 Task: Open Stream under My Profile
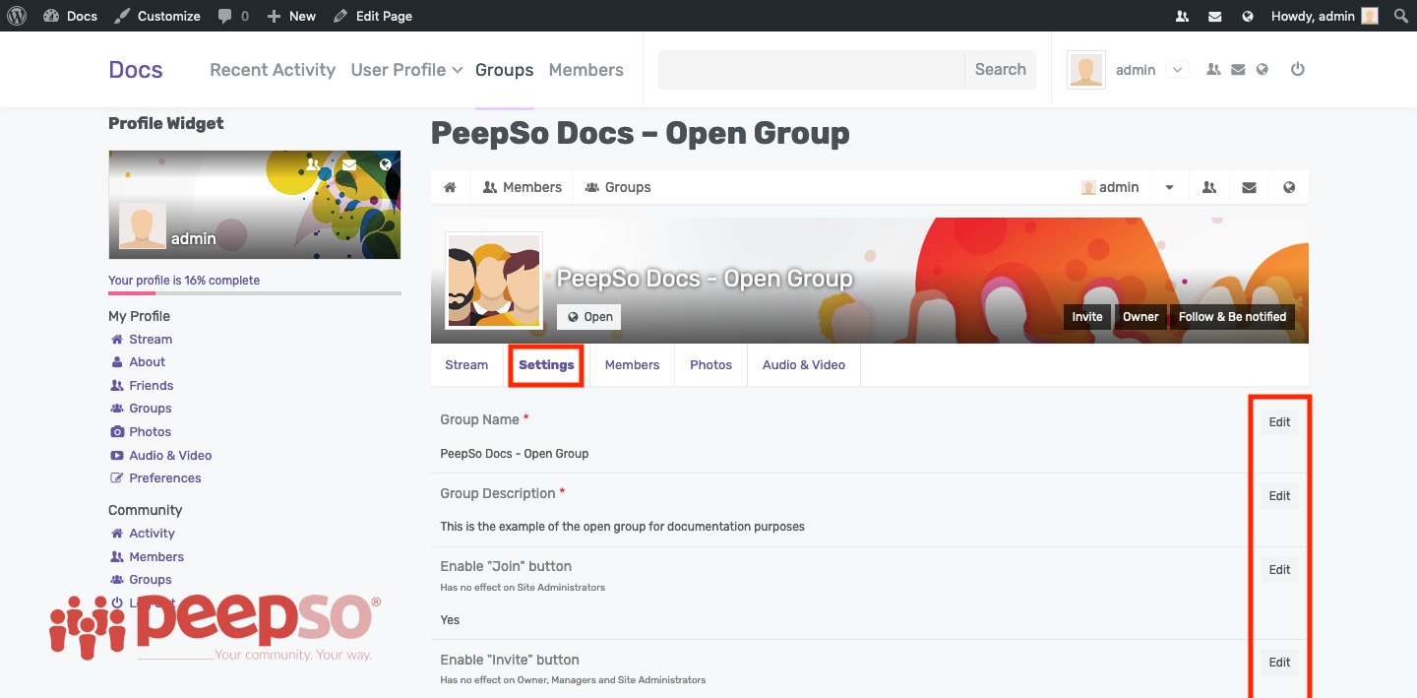141,339
